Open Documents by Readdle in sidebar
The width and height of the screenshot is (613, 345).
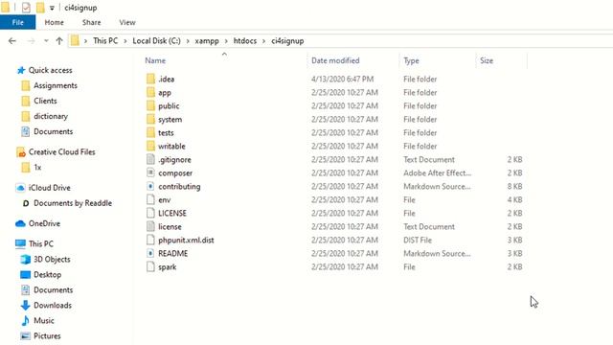[x=73, y=203]
